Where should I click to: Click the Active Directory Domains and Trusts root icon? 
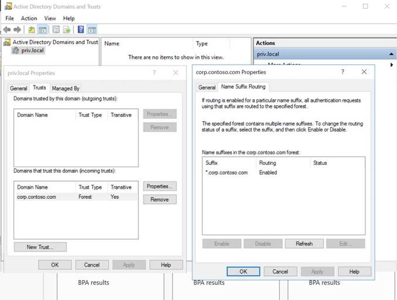click(7, 42)
